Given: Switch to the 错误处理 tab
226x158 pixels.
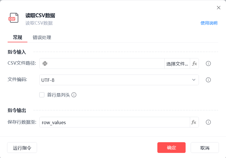Looking at the screenshot, I should tap(42, 38).
